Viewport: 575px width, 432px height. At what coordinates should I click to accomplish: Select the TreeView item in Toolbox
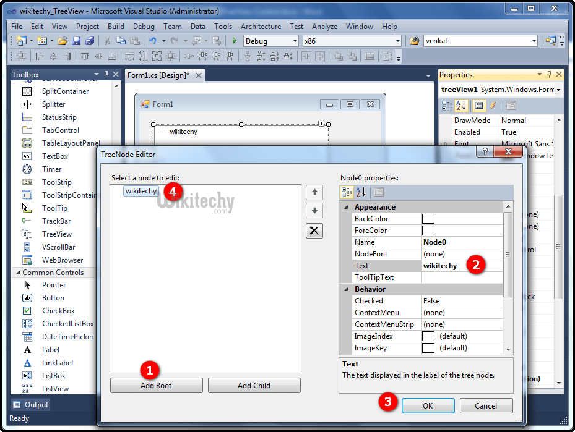tap(57, 234)
